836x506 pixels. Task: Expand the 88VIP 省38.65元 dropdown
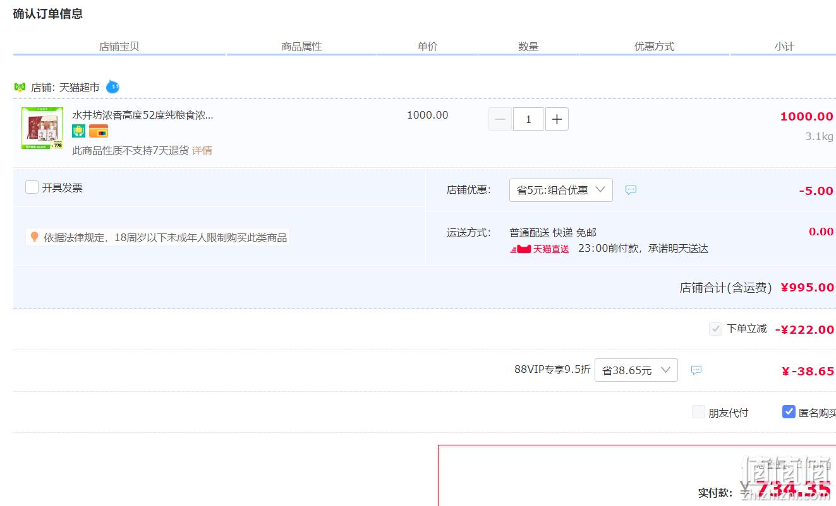[x=636, y=370]
